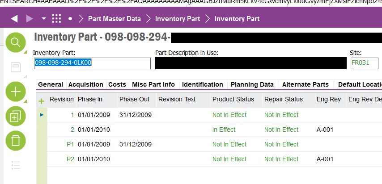Image resolution: width=382 pixels, height=184 pixels.
Task: Click the back navigation arrow
Action: click(x=14, y=19)
